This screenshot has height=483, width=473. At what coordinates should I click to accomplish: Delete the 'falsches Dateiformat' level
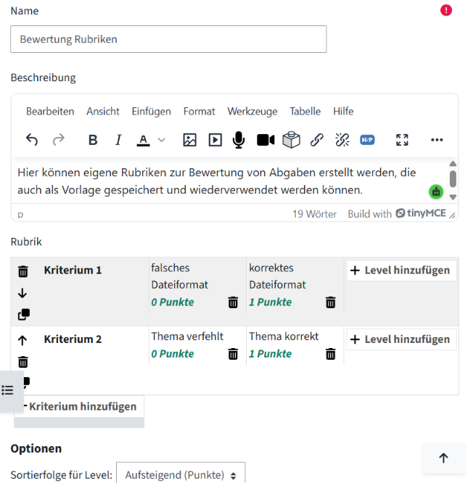point(233,302)
